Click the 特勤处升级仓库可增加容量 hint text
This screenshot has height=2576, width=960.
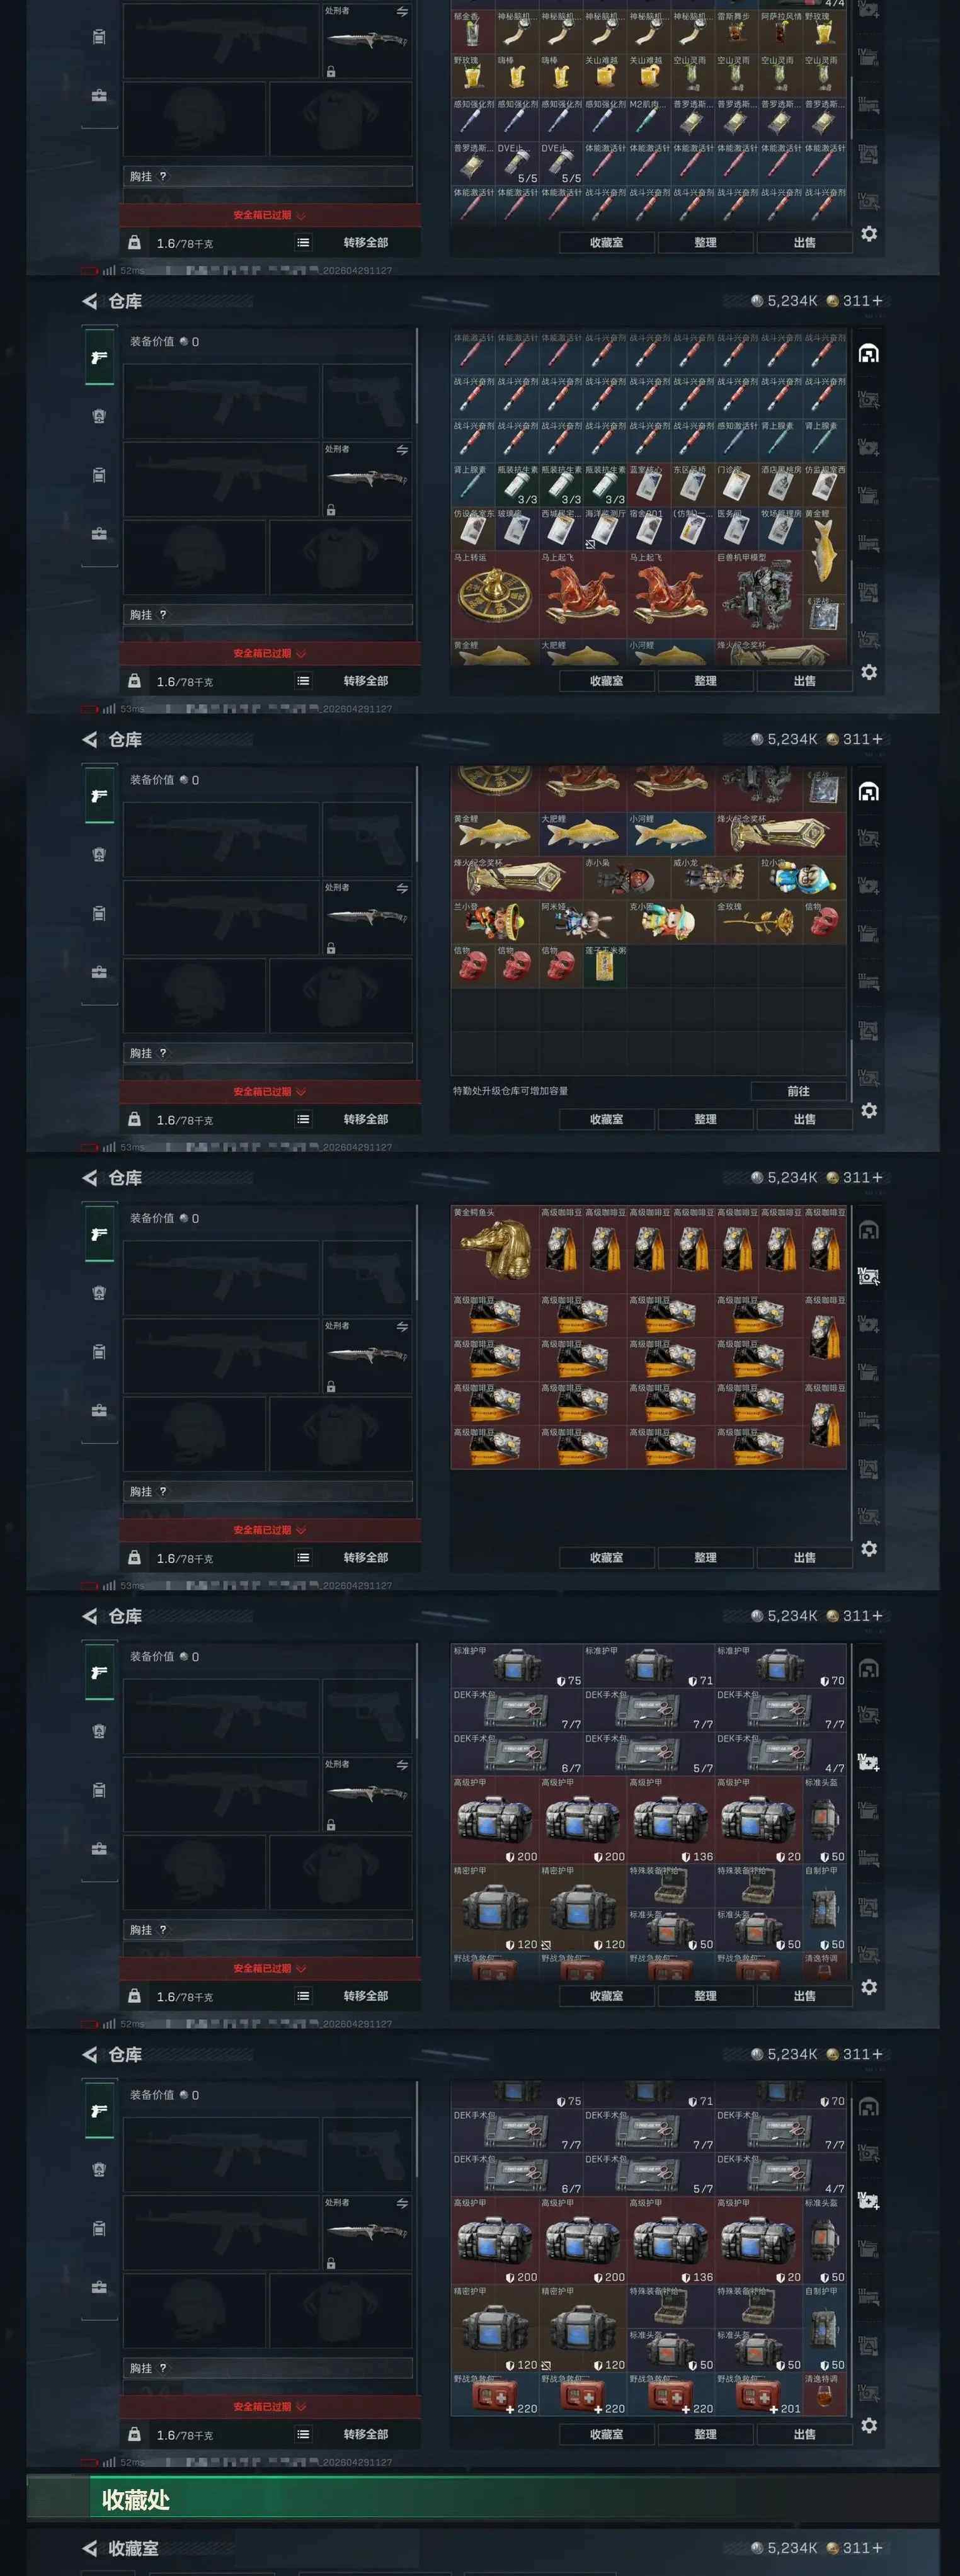tap(510, 1091)
